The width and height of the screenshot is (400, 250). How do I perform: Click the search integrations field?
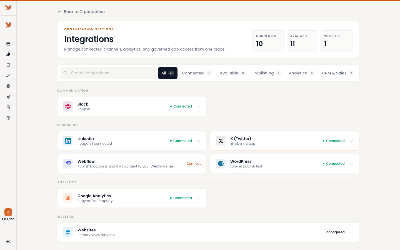click(x=108, y=73)
